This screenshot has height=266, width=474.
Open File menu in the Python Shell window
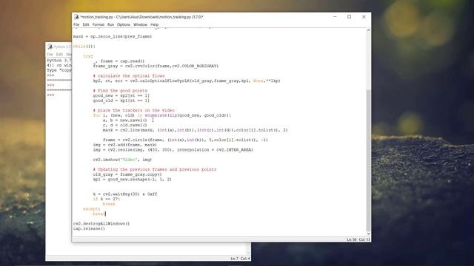point(50,54)
